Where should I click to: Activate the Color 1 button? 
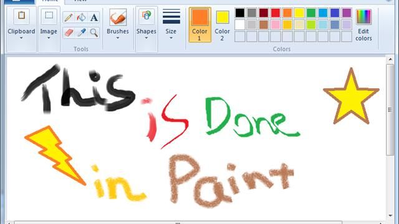pos(199,25)
